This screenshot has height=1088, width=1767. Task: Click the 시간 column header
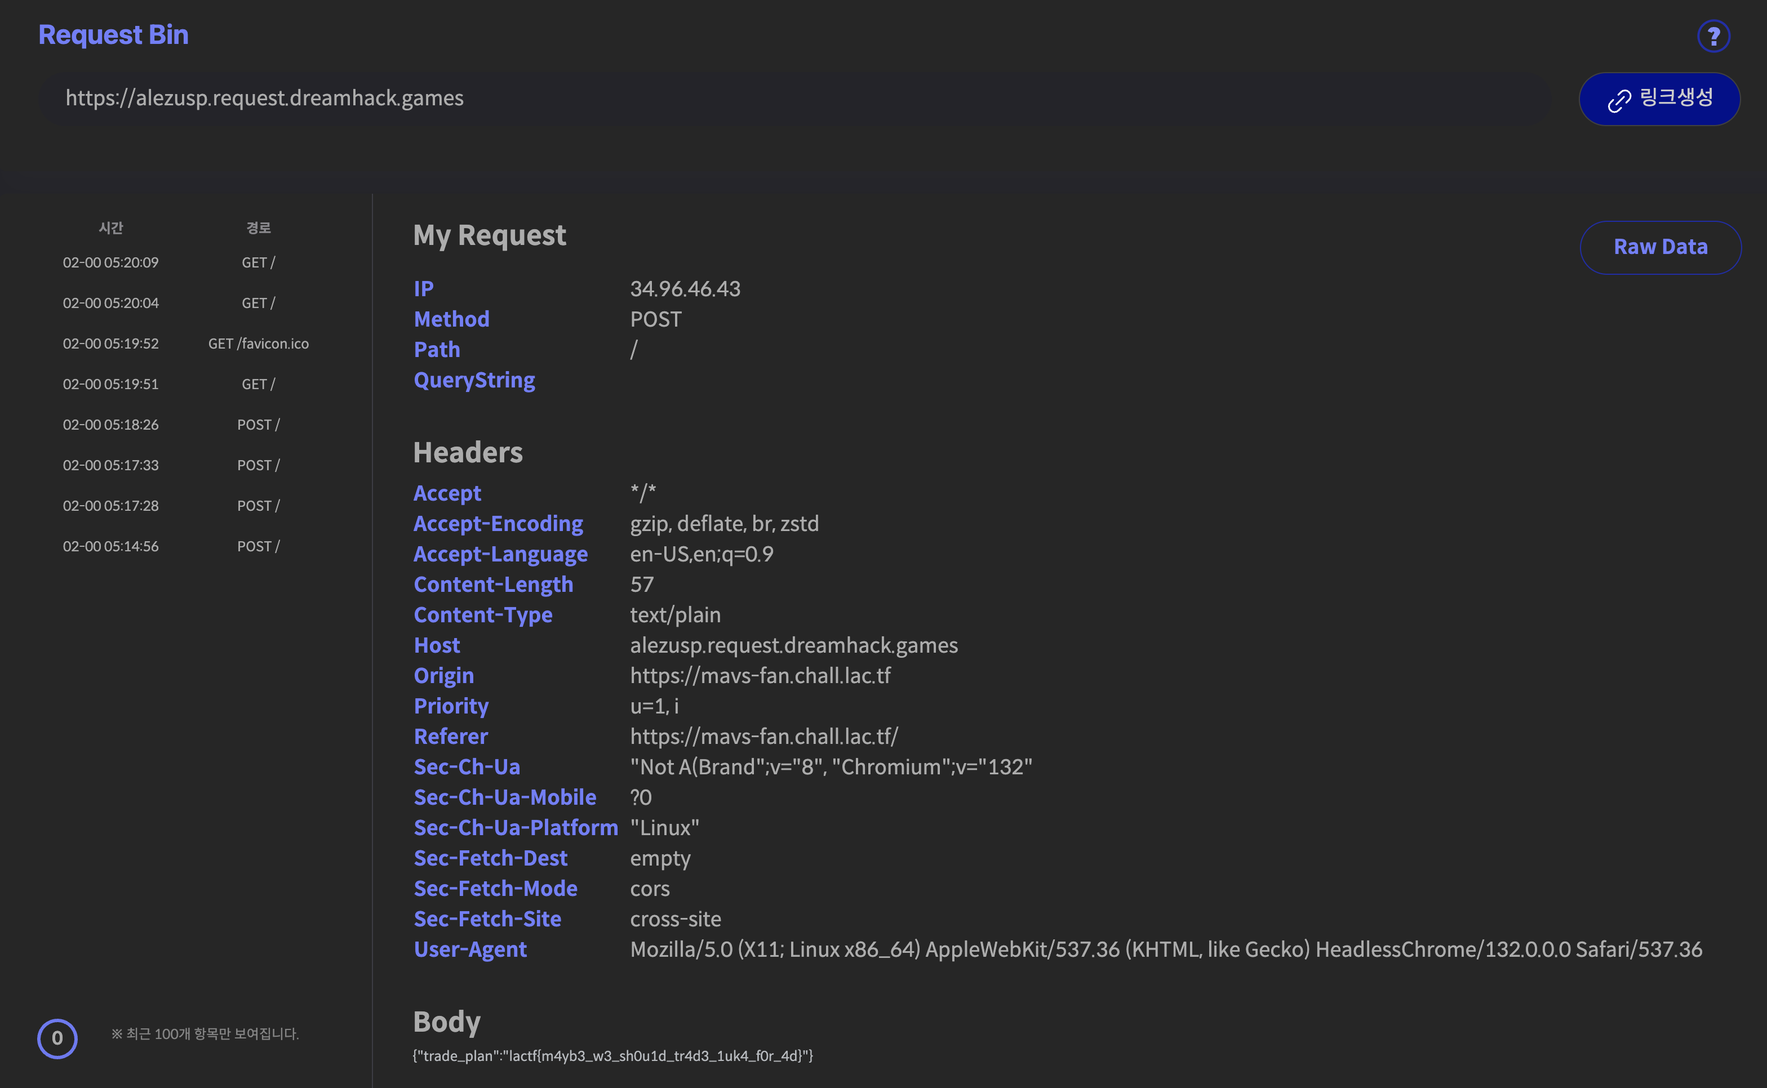click(111, 228)
